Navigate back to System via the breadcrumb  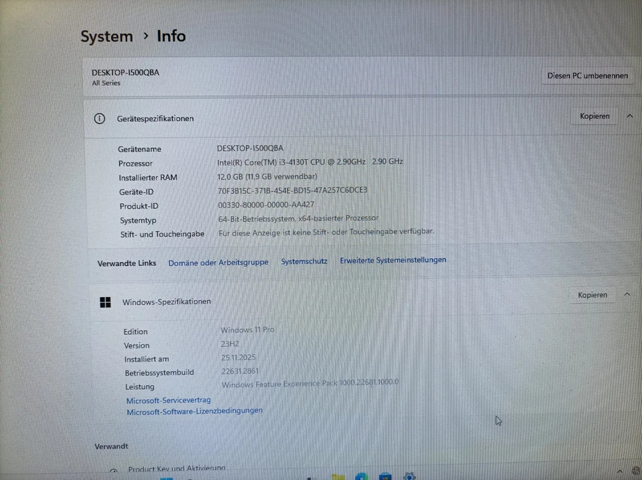106,36
